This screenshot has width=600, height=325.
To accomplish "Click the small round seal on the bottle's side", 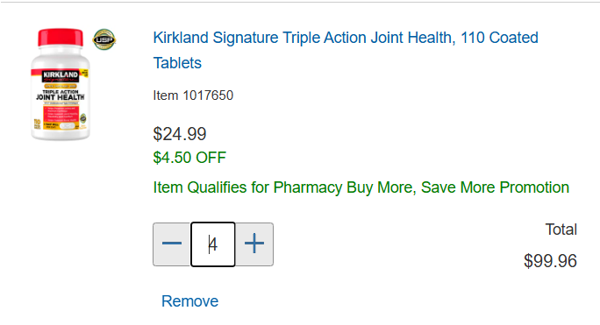I will pyautogui.click(x=83, y=117).
